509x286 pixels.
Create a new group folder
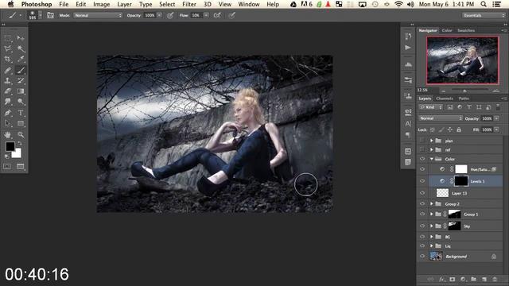pyautogui.click(x=474, y=279)
